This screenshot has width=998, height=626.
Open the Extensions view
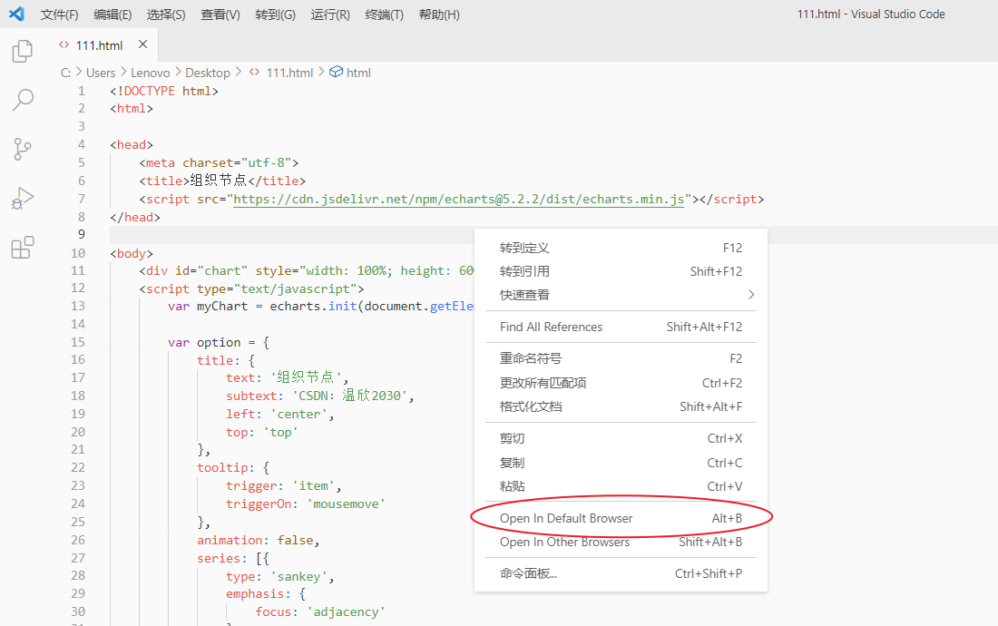tap(23, 247)
